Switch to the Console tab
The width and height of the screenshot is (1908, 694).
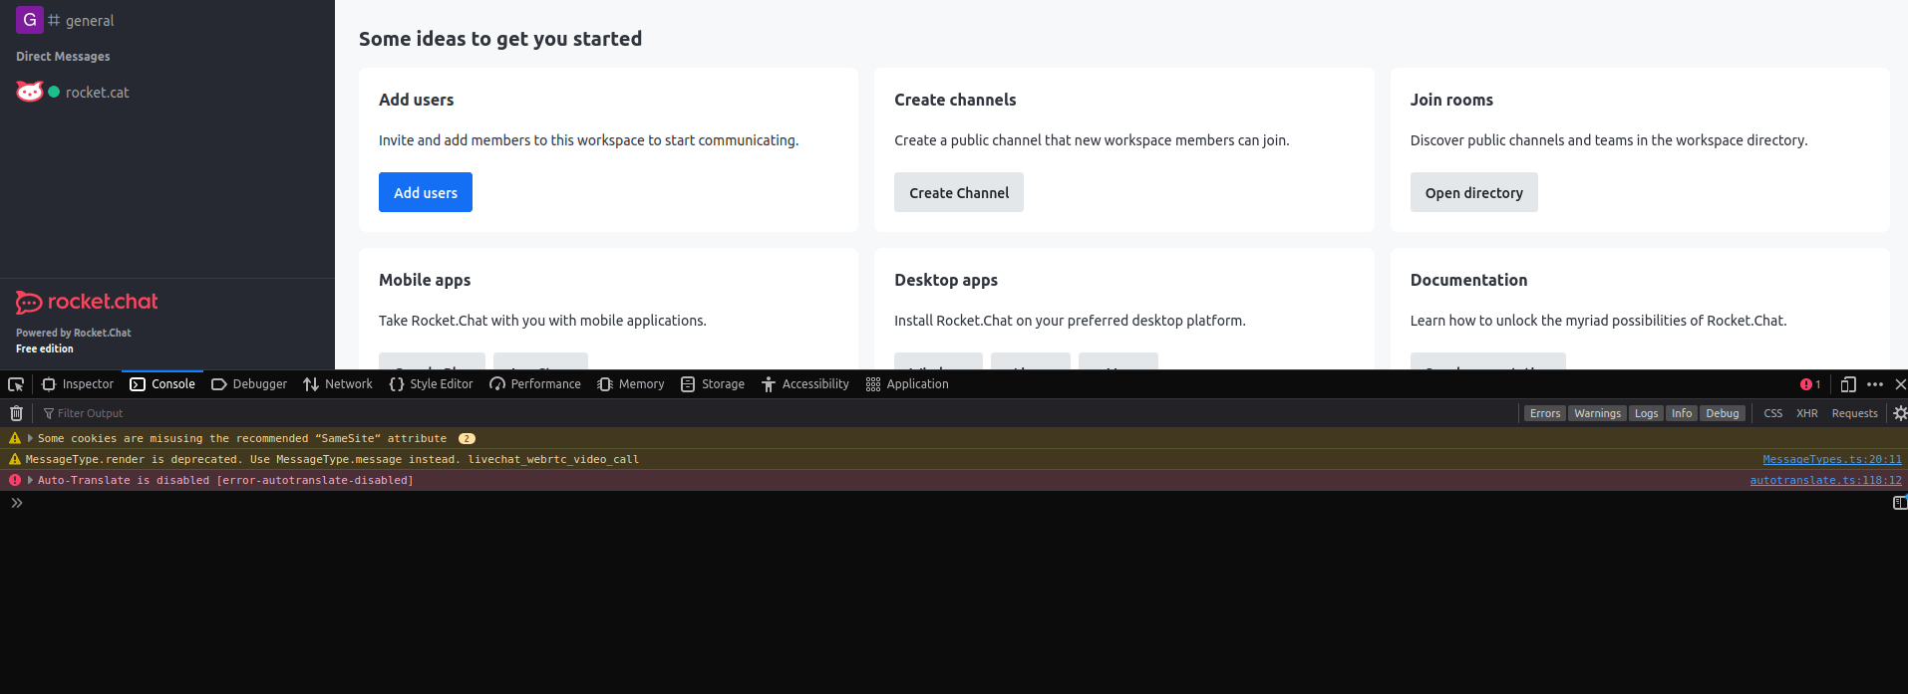[162, 384]
